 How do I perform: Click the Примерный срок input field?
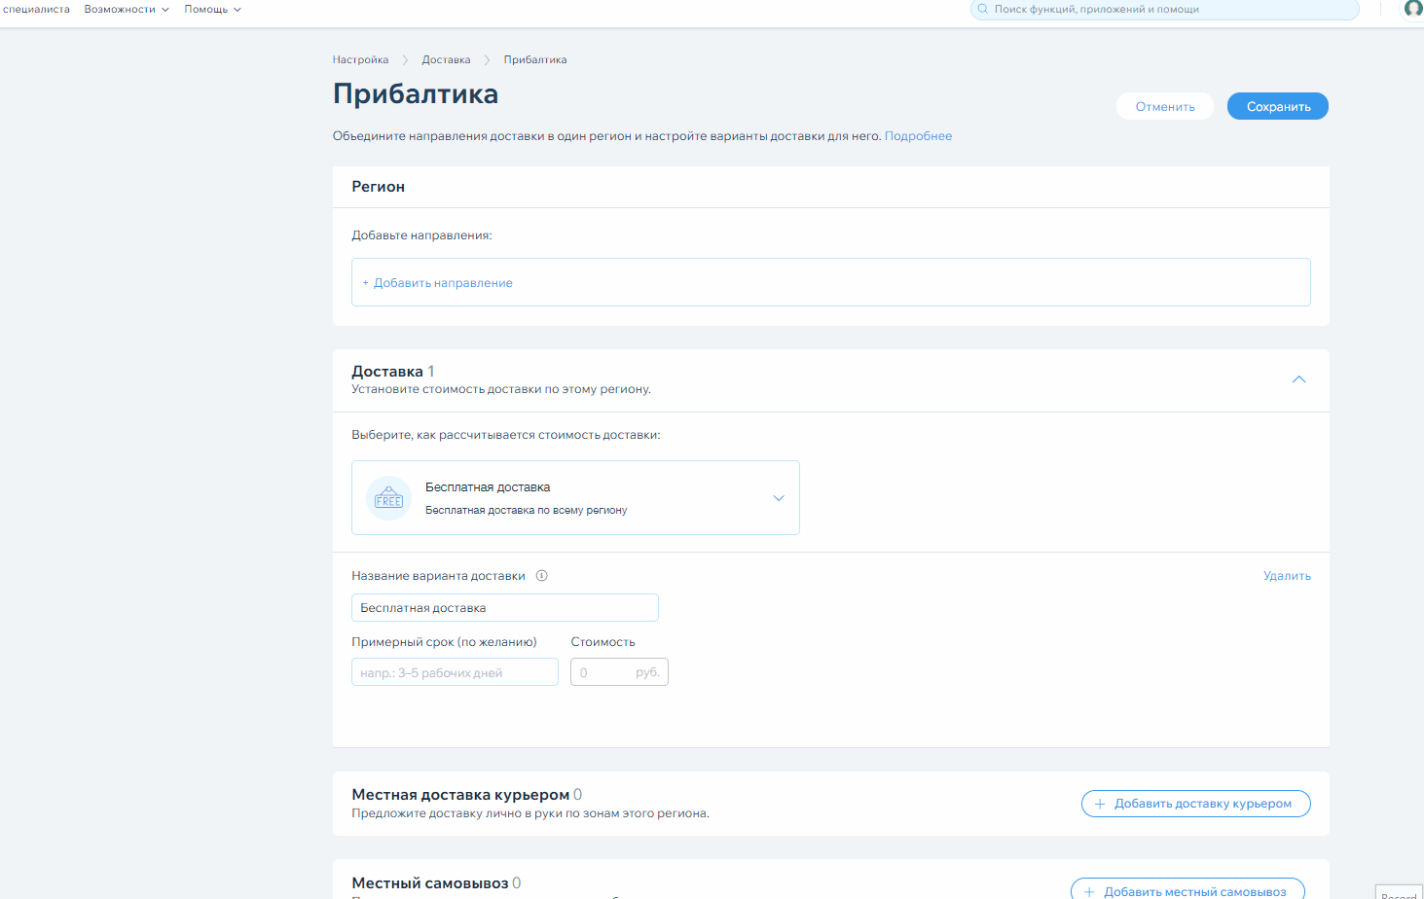[455, 672]
